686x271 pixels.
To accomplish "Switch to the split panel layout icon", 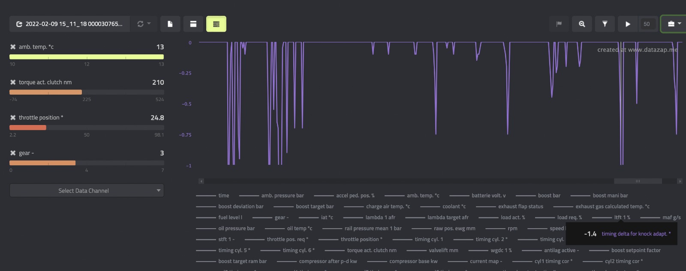I will click(x=193, y=24).
